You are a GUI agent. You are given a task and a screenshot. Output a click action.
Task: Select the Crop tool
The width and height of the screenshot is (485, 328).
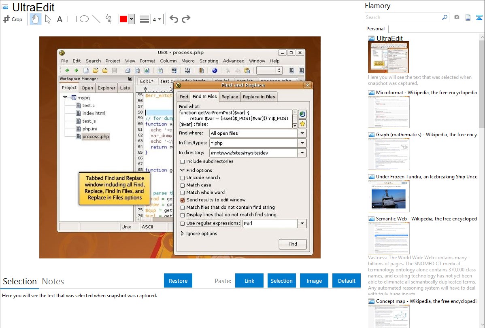coord(13,19)
